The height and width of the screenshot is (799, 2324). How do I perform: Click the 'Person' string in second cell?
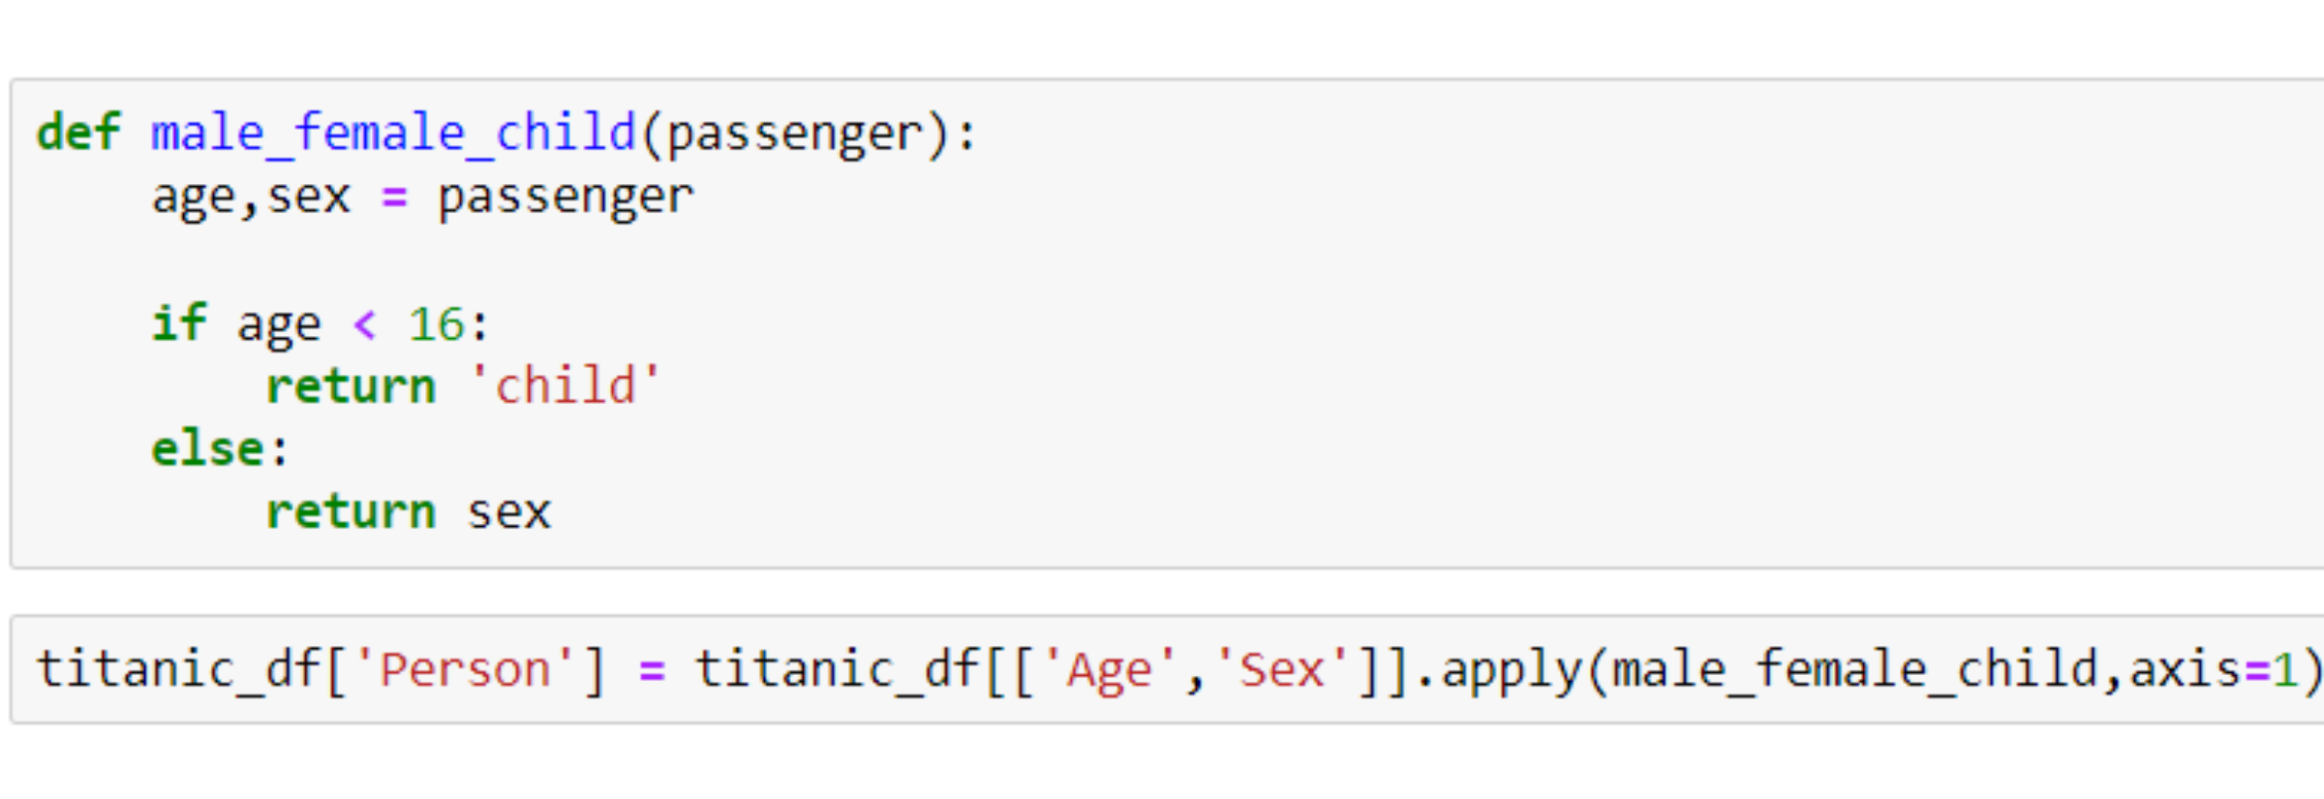(466, 669)
